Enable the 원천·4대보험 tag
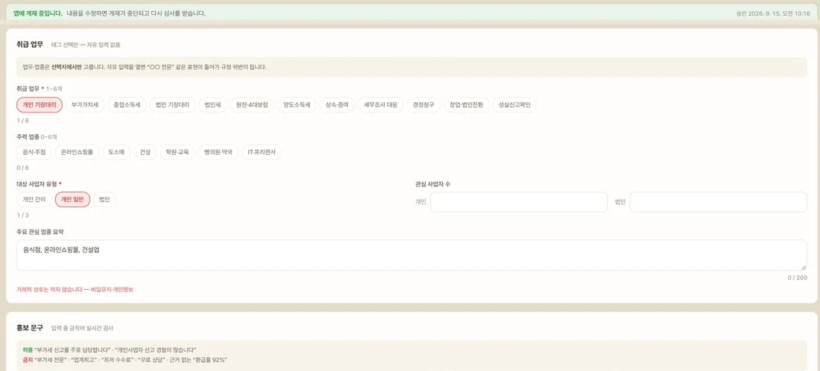820x371 pixels. click(252, 105)
